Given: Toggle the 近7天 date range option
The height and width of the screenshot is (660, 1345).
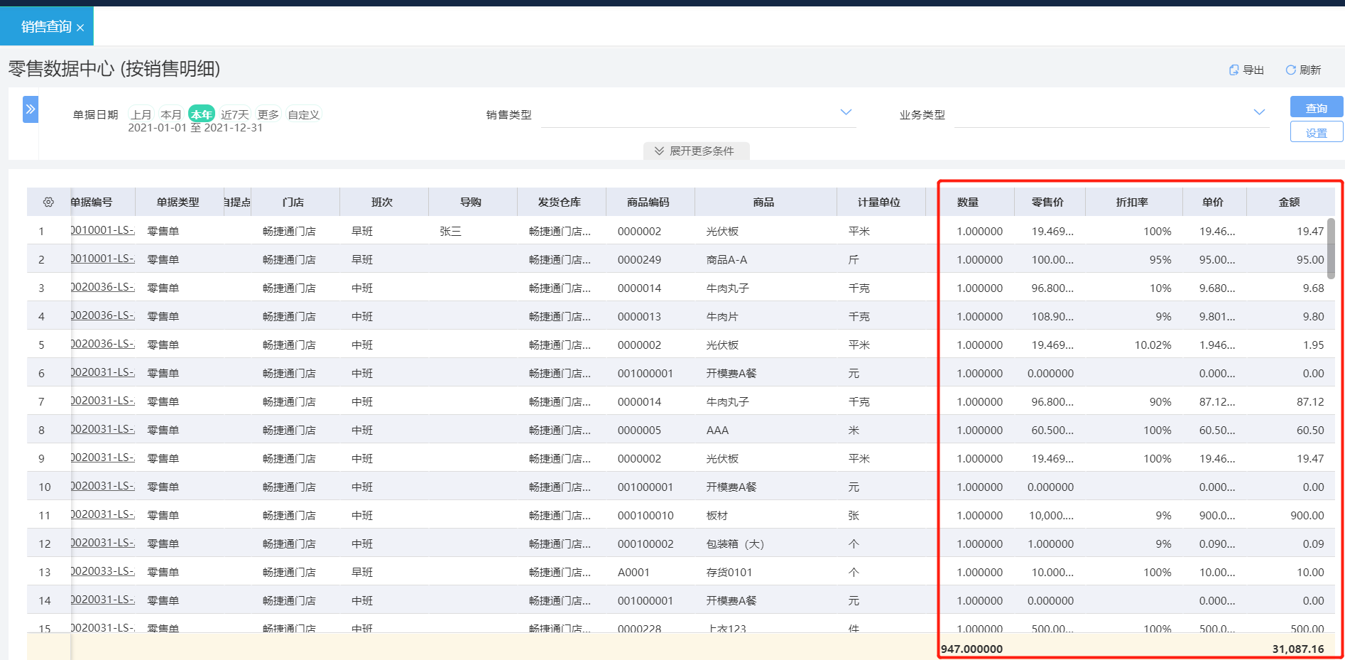Looking at the screenshot, I should point(235,114).
